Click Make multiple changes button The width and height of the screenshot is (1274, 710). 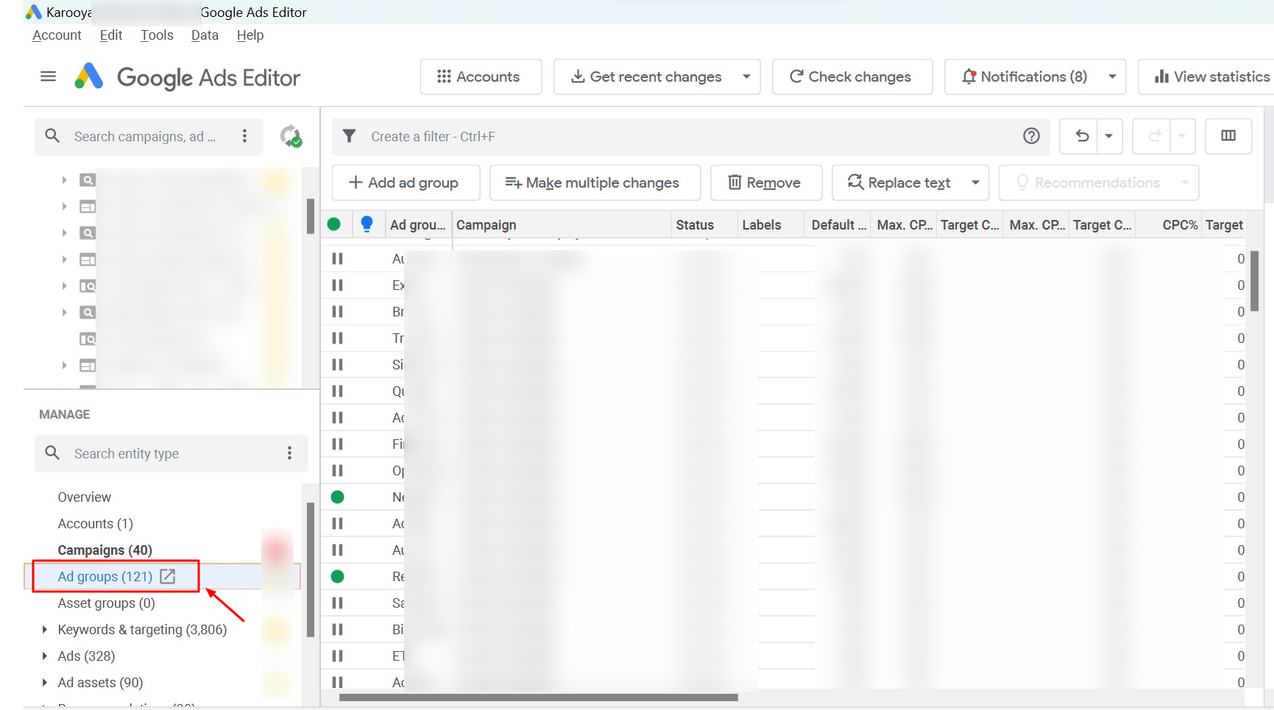pos(595,182)
